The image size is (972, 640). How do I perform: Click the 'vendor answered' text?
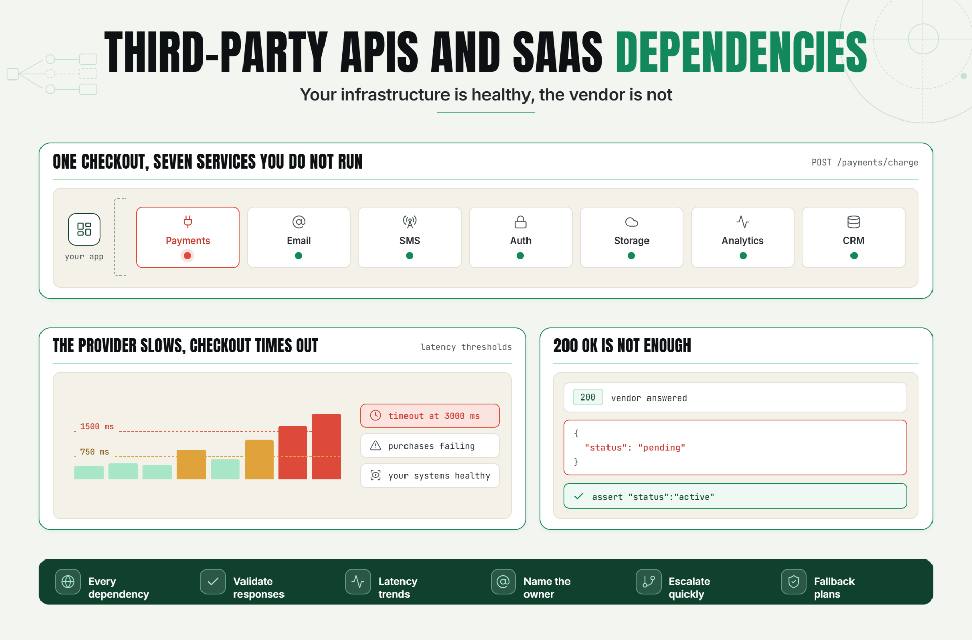pyautogui.click(x=649, y=398)
